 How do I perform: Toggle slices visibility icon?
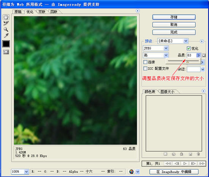tap(6, 52)
